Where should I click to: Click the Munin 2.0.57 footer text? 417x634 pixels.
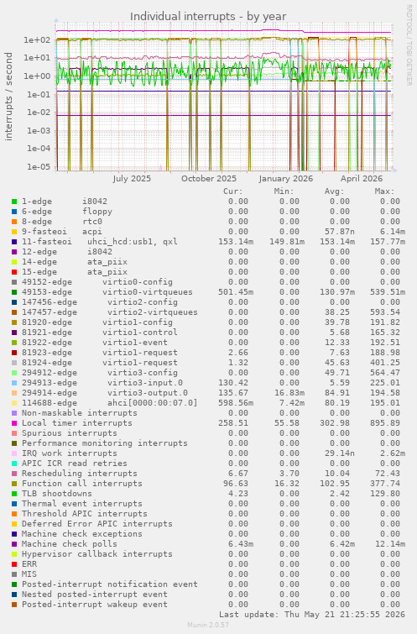(x=208, y=625)
